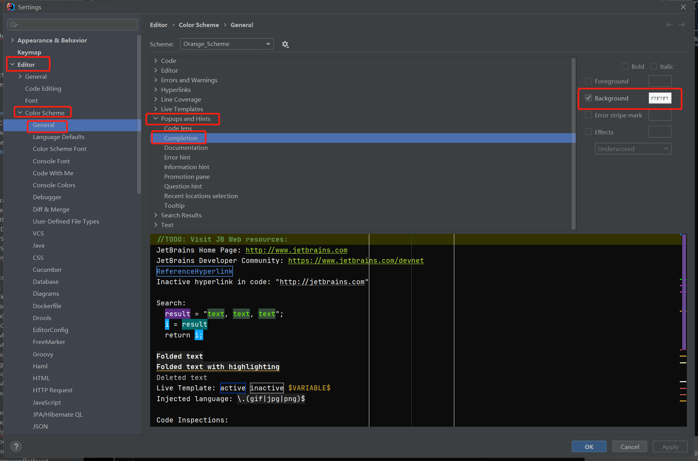
Task: Open scheme actions gear menu
Action: pos(285,44)
